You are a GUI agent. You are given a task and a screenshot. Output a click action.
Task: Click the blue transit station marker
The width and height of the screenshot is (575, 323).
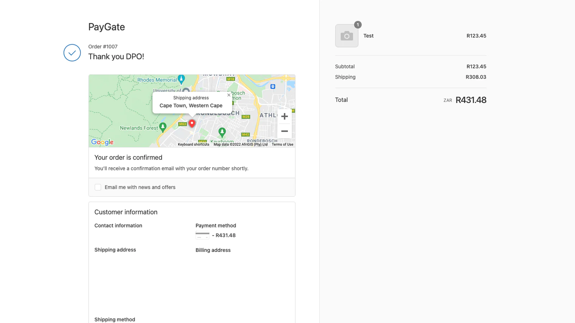273,86
